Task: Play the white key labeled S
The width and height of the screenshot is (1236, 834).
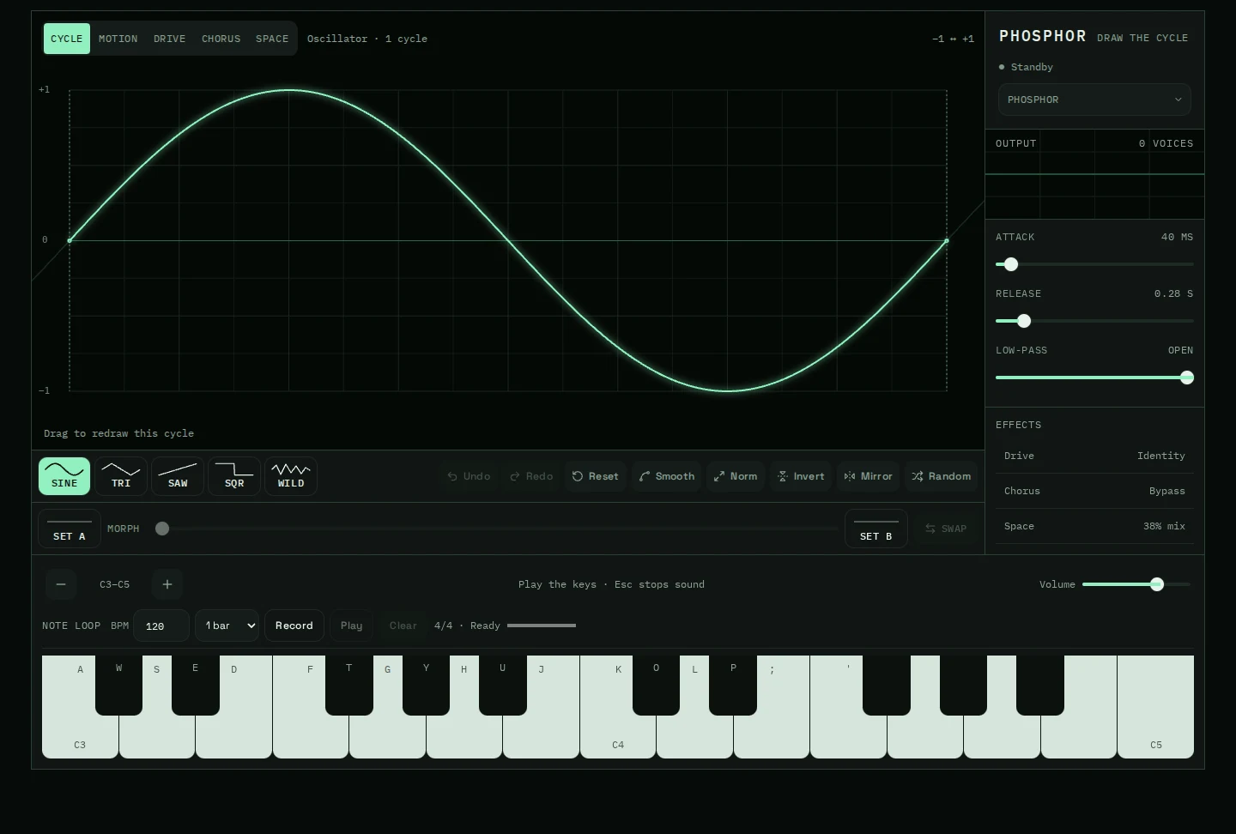Action: pos(157,736)
